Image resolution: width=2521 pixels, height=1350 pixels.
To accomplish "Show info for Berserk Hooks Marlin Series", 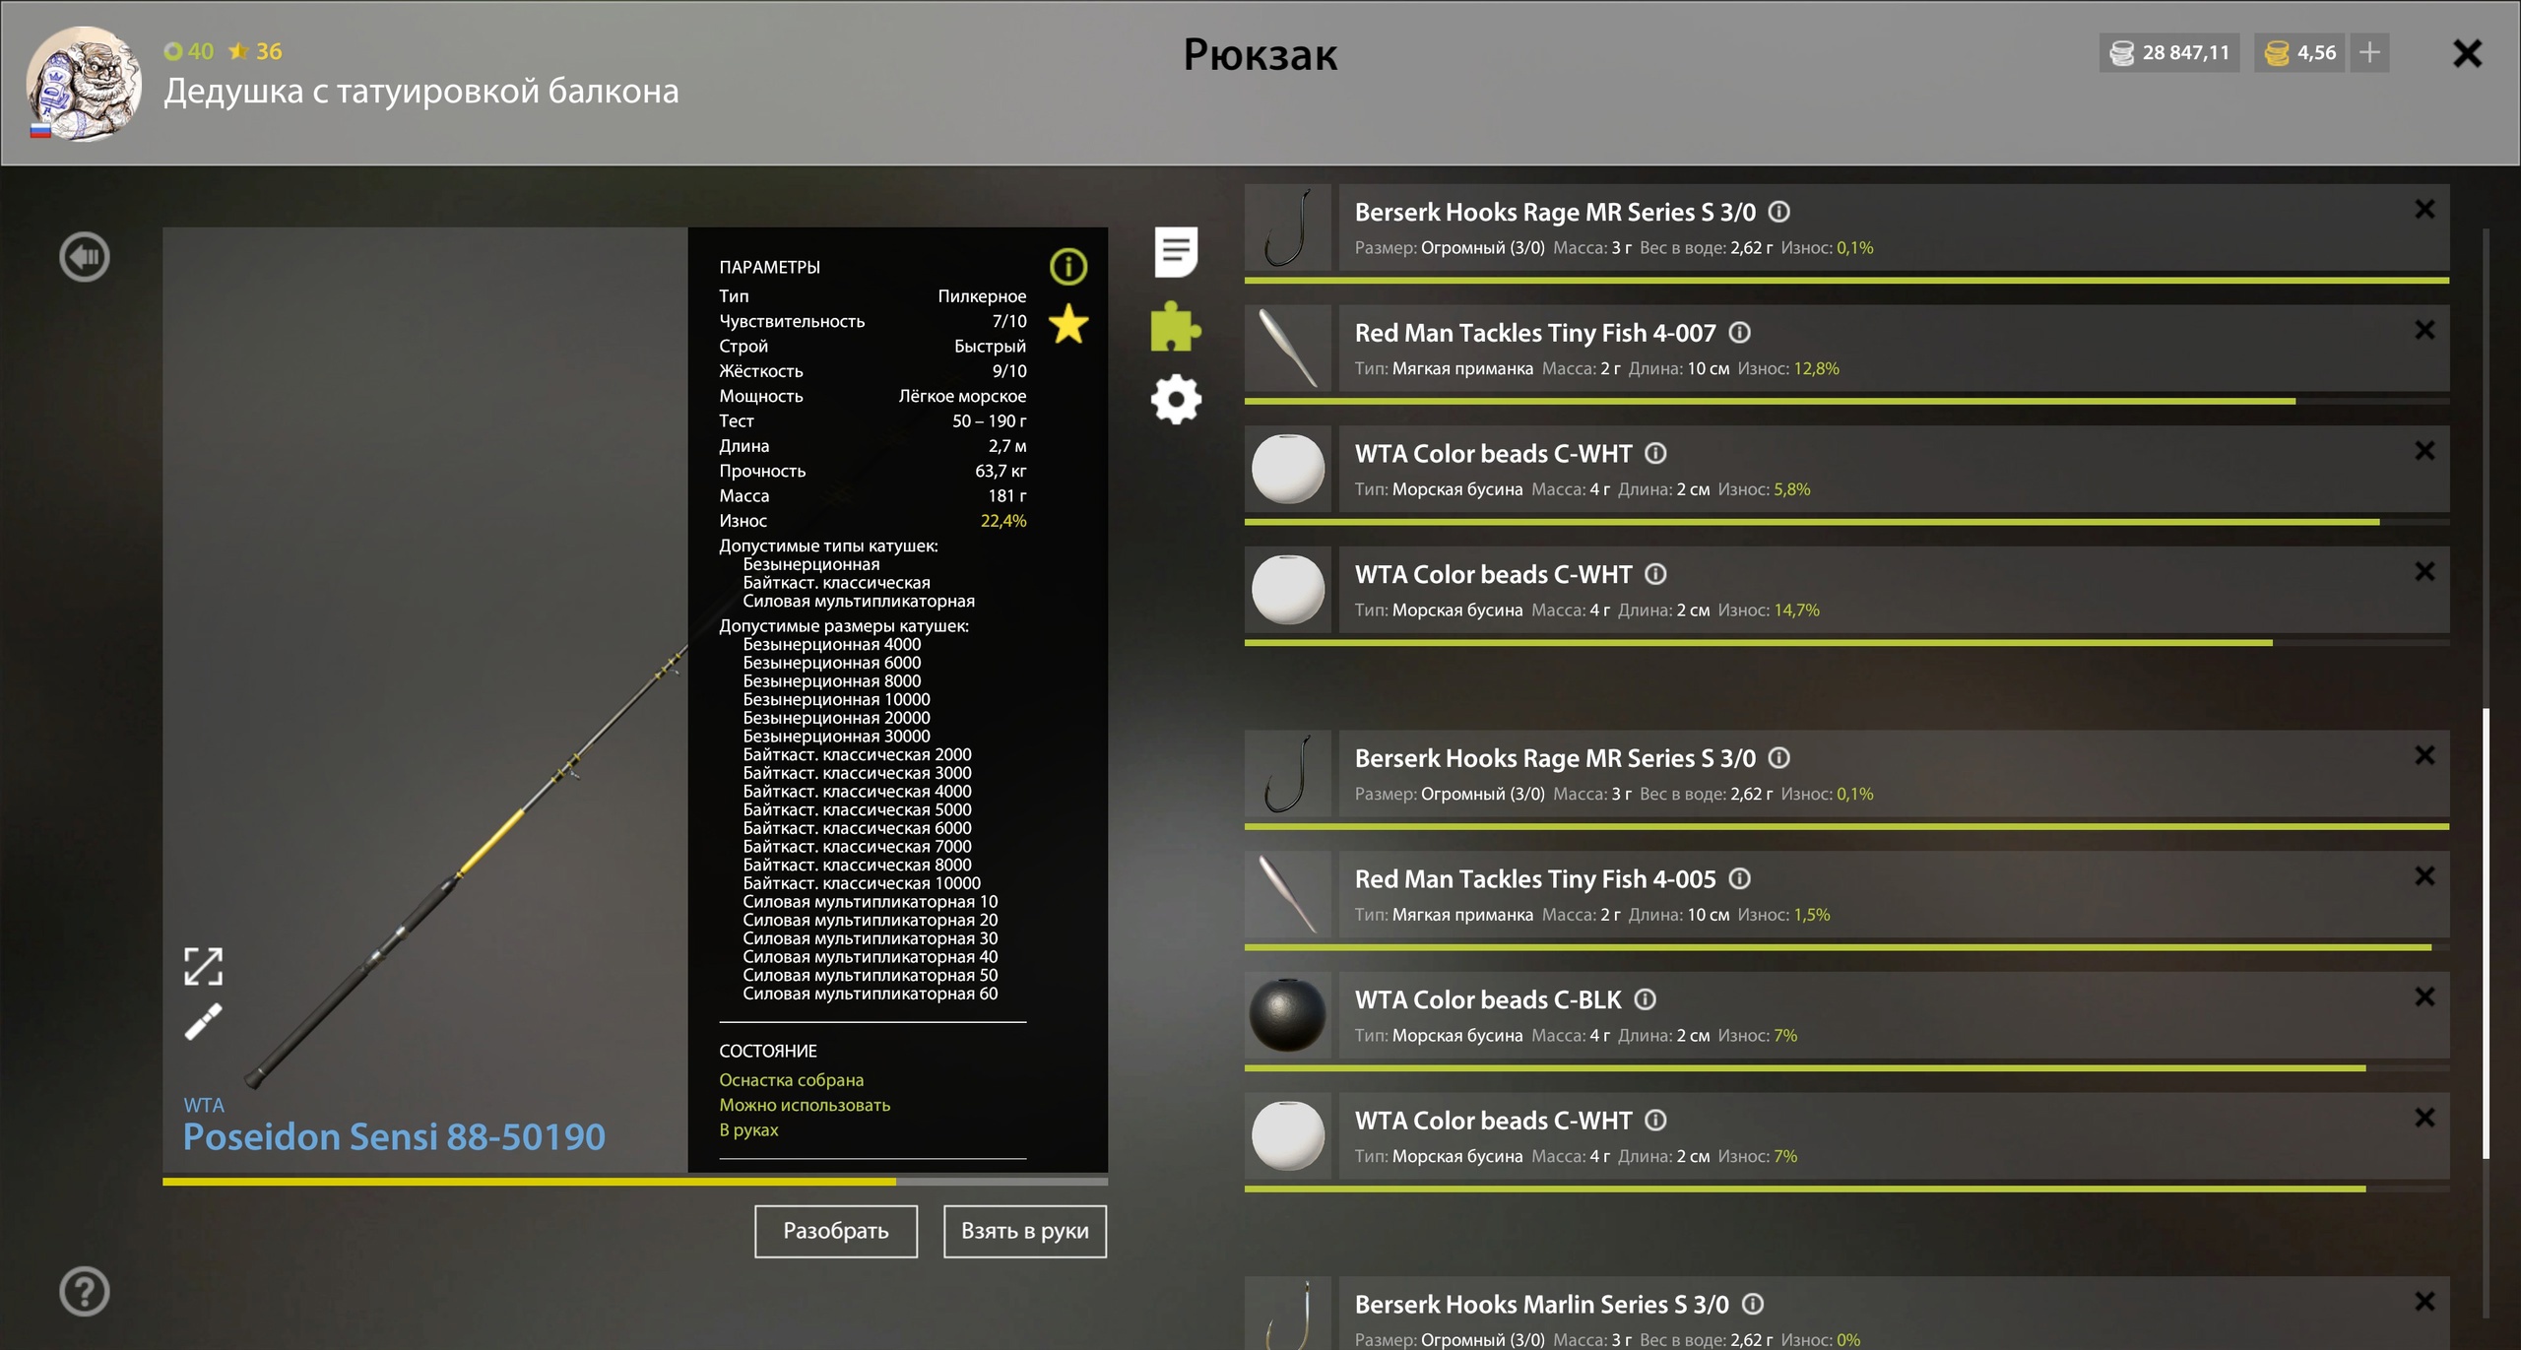I will pyautogui.click(x=1753, y=1305).
